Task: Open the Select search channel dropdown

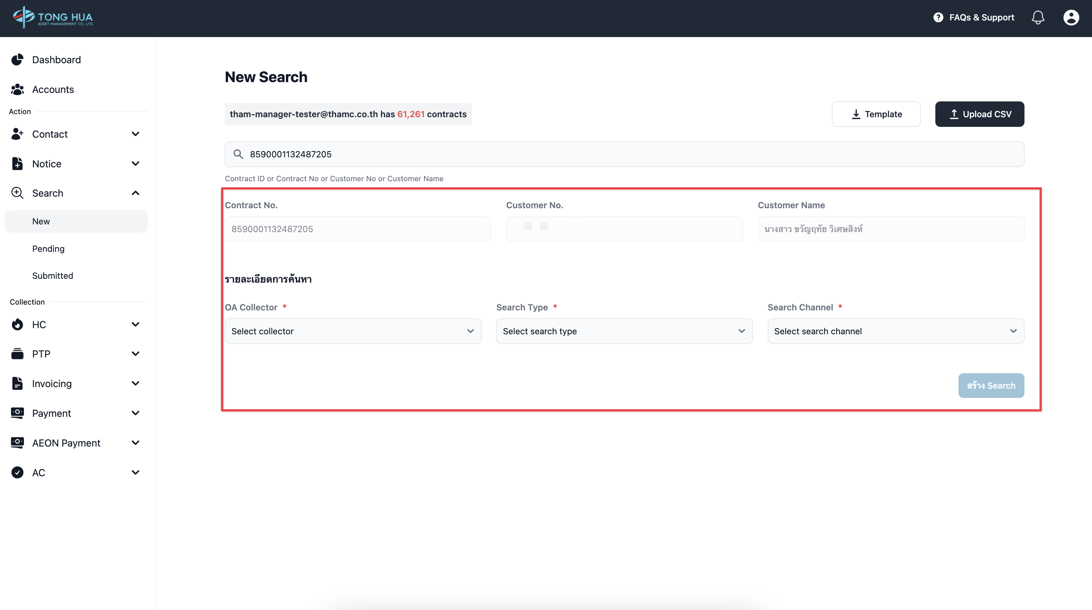Action: click(895, 331)
